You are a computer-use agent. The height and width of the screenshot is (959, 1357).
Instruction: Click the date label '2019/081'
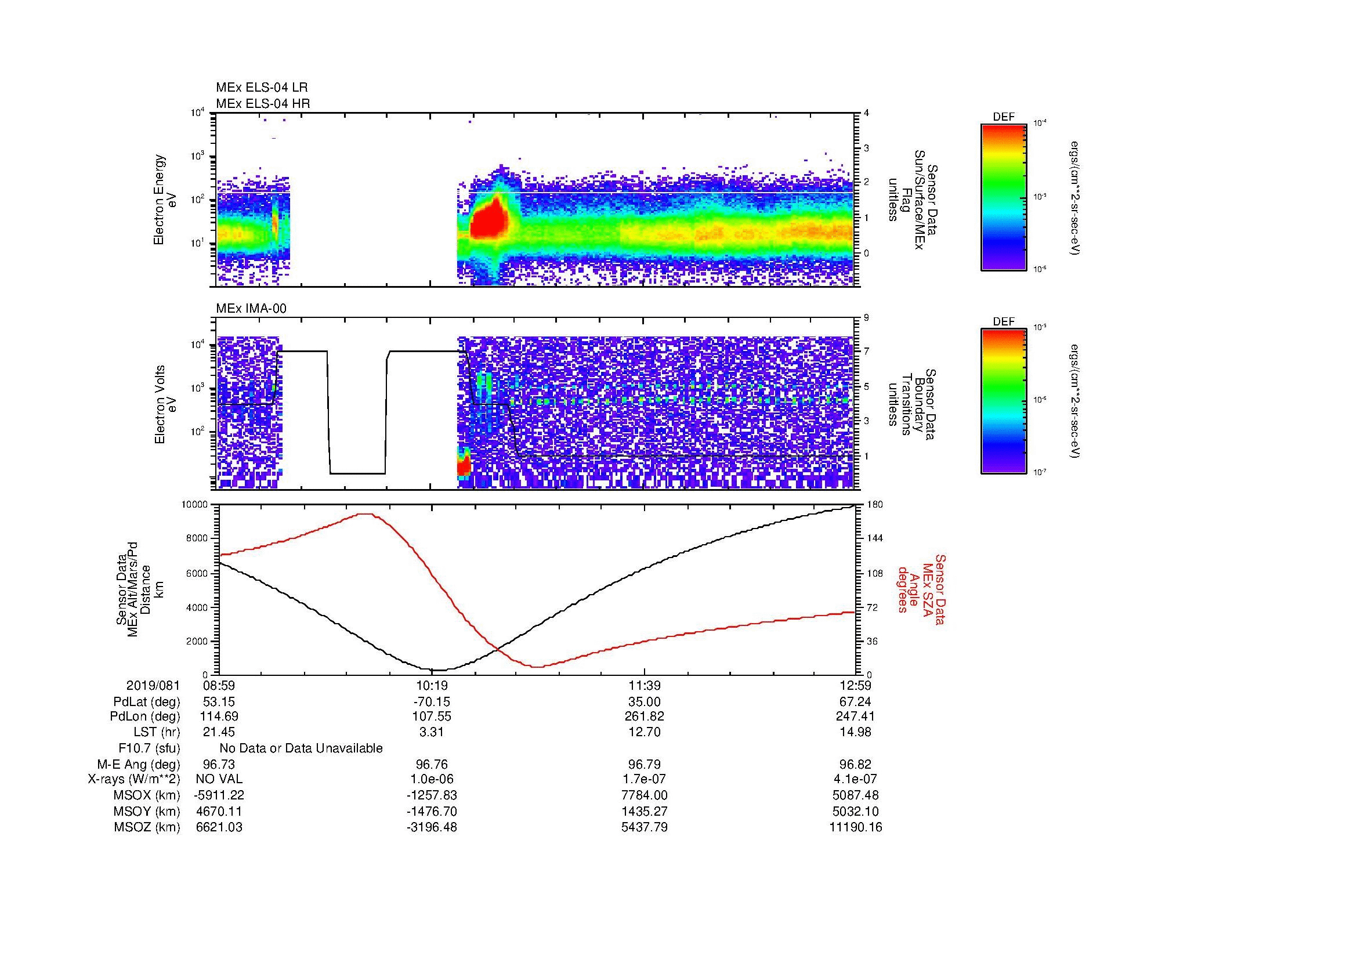[153, 685]
